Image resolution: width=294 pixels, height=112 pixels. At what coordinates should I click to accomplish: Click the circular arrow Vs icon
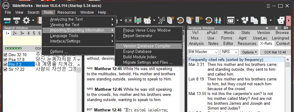209,20
